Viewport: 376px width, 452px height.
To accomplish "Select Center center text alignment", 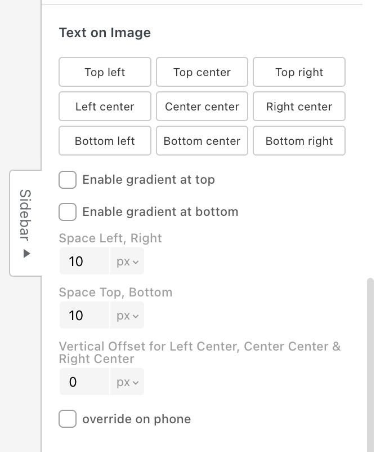I will 202,107.
